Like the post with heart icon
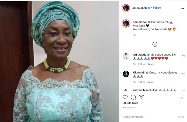 [125, 97]
